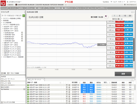Screen dimensions: 137x104
Task: Collapse バイナリー外国為替 (当日) tree node
Action: coord(2,25)
